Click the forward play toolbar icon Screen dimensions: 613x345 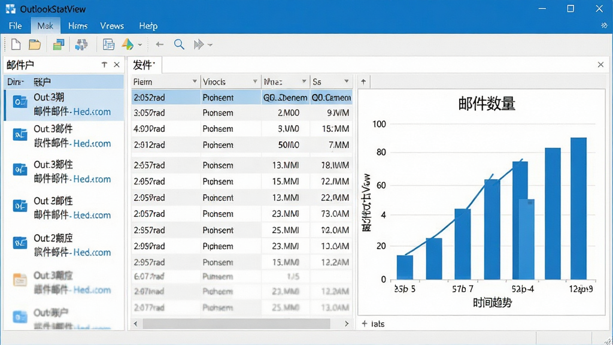[199, 44]
